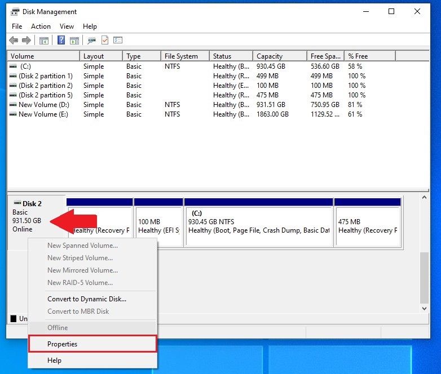The image size is (441, 374).
Task: Sort by the % Free column header
Action: (x=370, y=56)
